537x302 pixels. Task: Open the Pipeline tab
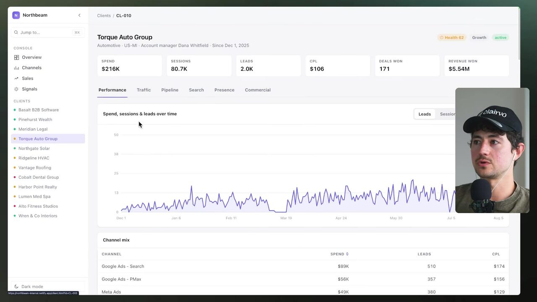click(x=170, y=90)
